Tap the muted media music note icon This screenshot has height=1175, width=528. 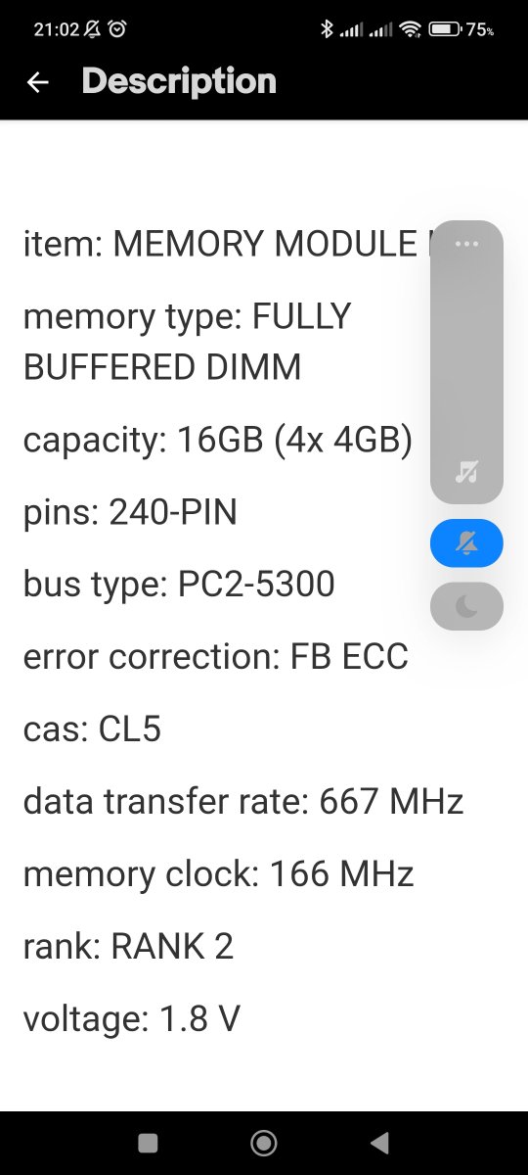click(466, 472)
